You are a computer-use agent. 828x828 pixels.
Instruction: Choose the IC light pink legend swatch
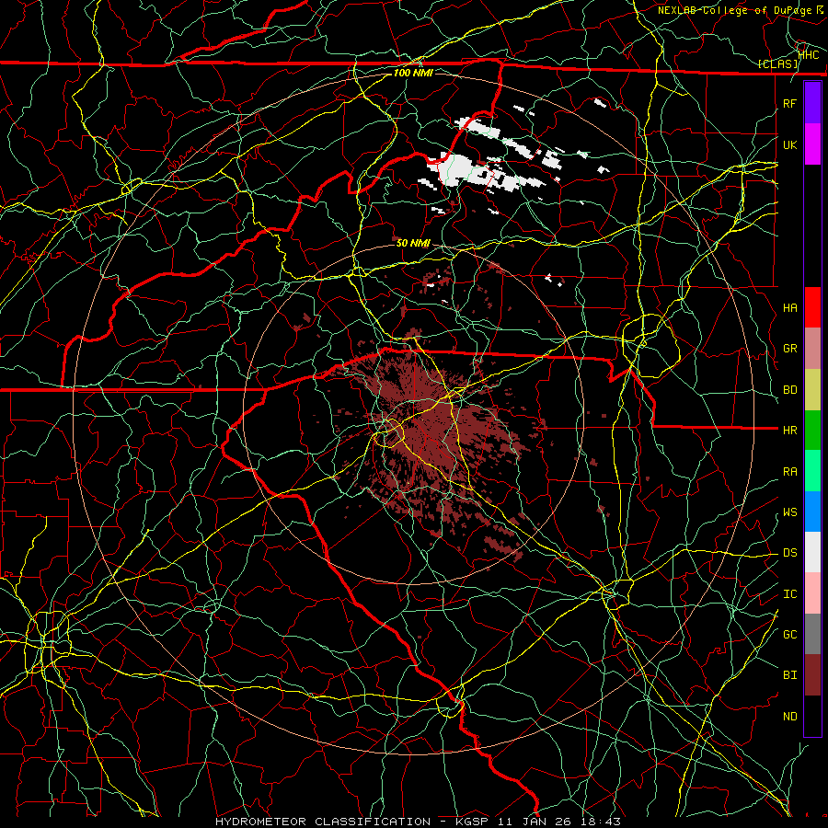tap(812, 593)
